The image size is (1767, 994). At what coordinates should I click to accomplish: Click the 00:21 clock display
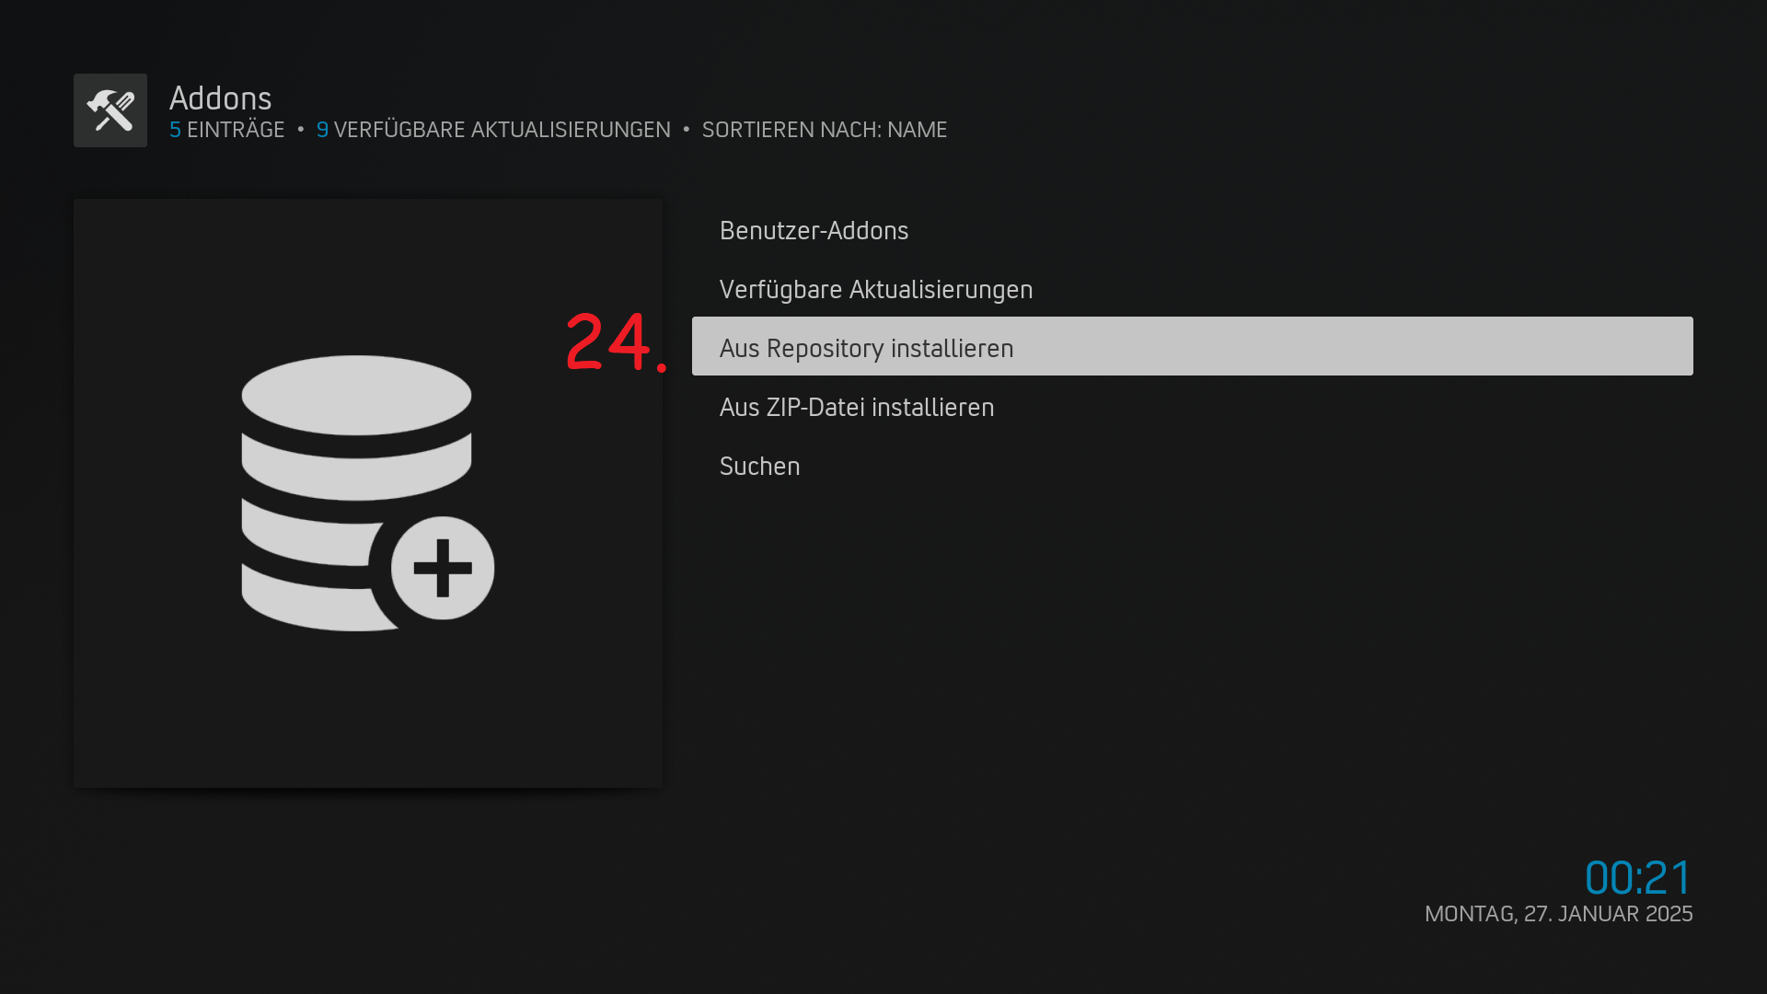[1638, 878]
